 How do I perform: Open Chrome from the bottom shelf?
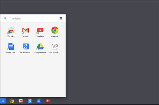point(12,101)
